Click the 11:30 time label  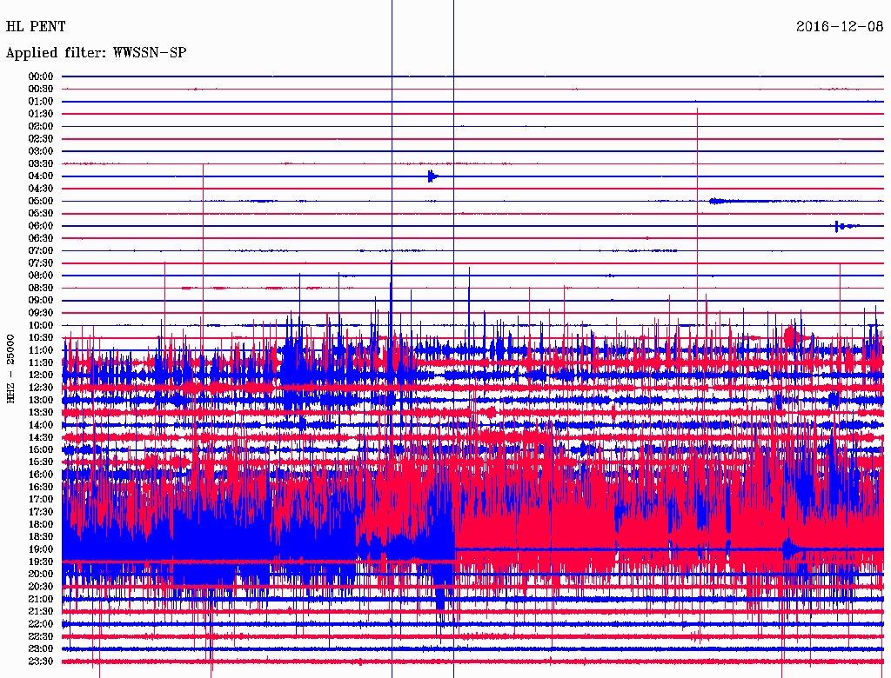41,362
